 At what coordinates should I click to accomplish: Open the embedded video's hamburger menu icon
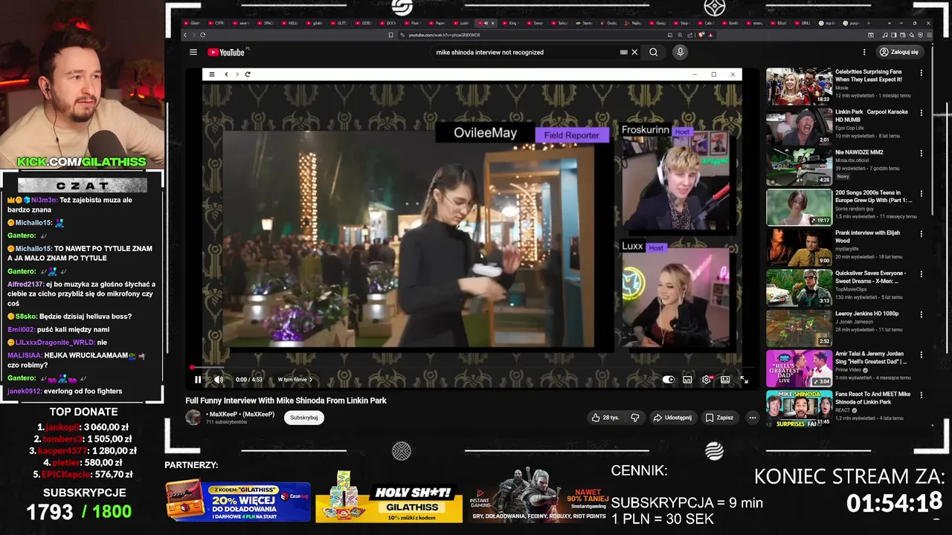coord(212,74)
